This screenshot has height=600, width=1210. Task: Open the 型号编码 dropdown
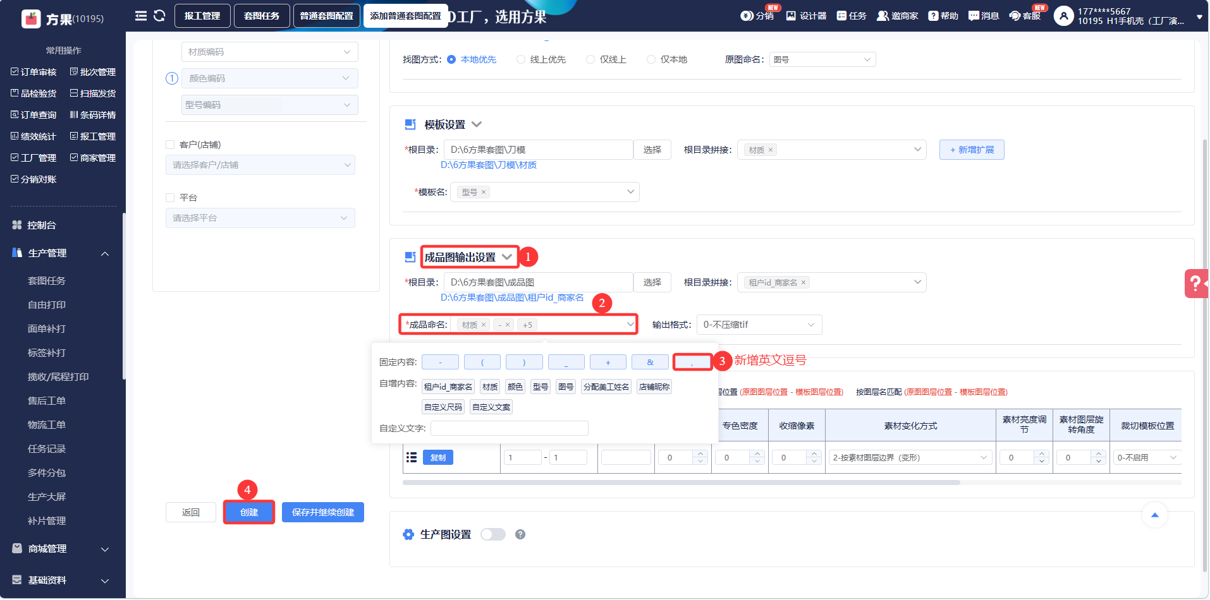pos(270,105)
